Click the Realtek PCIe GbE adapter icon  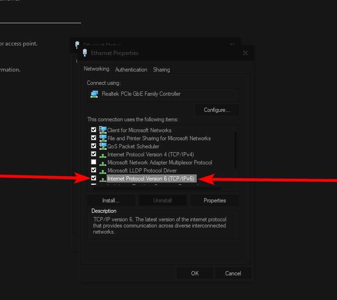(x=94, y=94)
